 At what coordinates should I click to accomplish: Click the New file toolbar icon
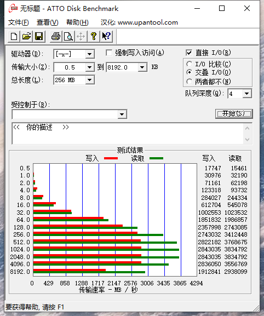[x=14, y=37]
